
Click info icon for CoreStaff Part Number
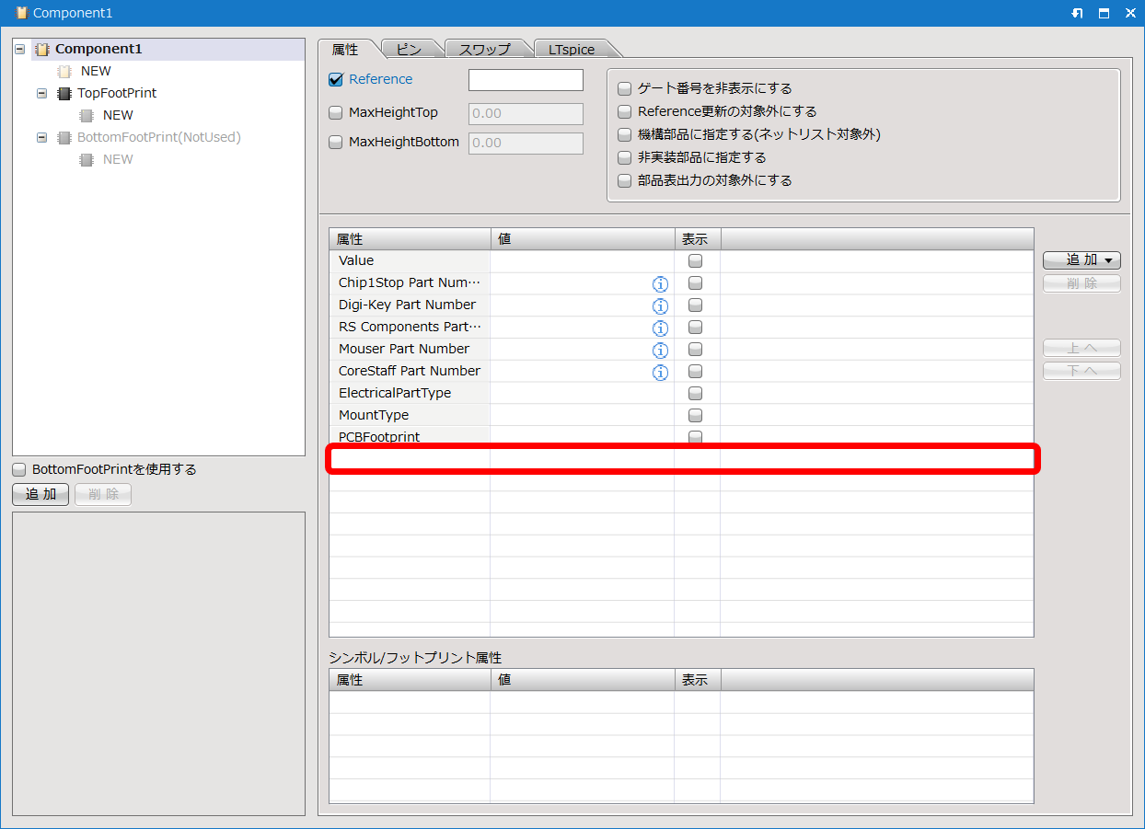tap(660, 372)
